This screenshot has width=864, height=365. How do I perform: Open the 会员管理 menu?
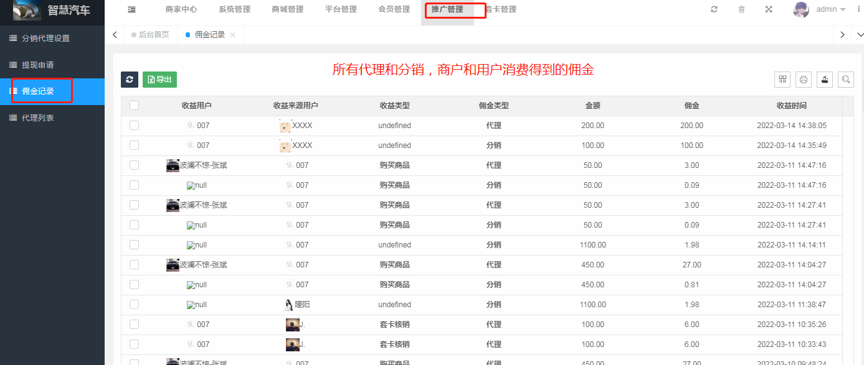point(394,9)
